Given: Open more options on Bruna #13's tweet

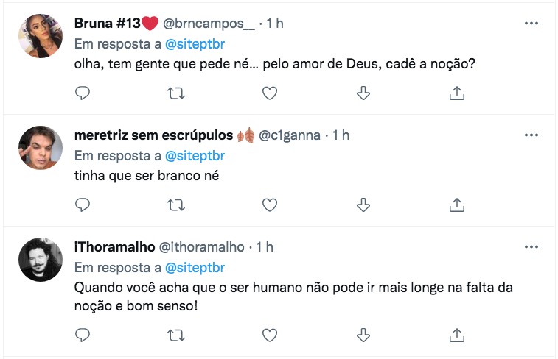Looking at the screenshot, I should coord(531,24).
